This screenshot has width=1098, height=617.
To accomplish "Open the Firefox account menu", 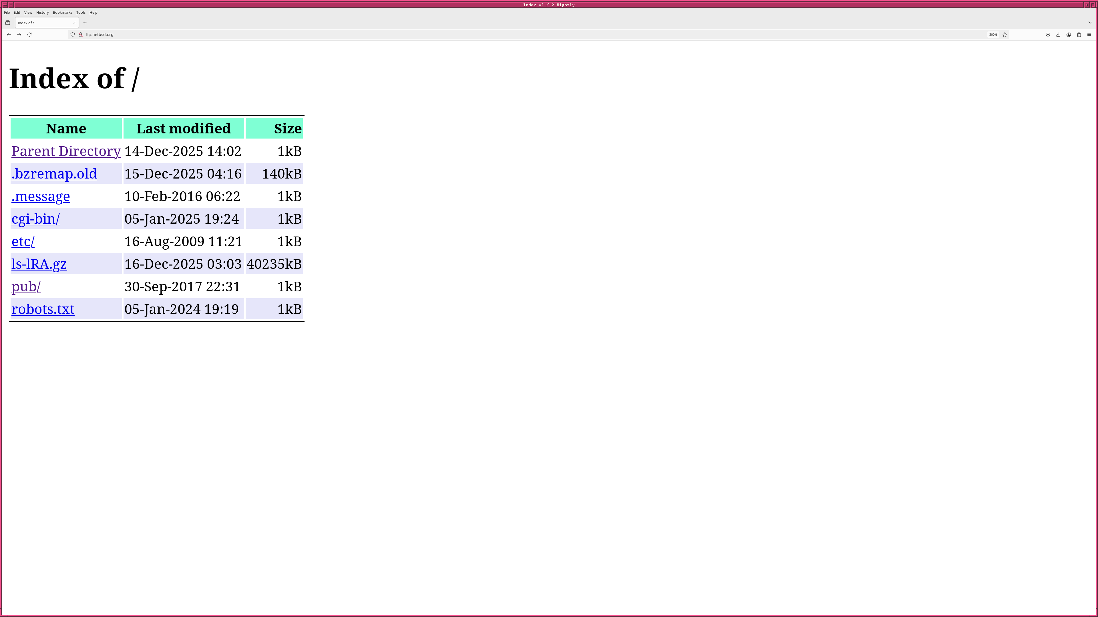I will click(x=1069, y=35).
